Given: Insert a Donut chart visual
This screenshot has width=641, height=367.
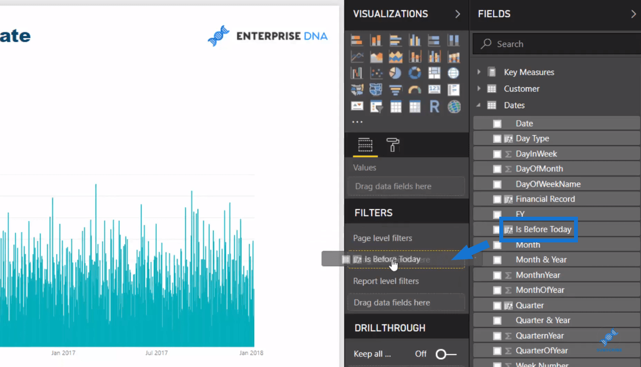Looking at the screenshot, I should click(415, 73).
